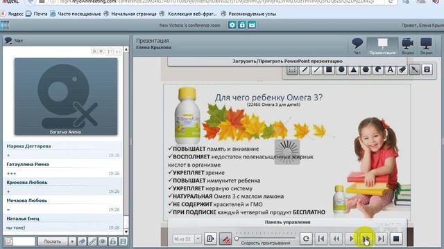444x249 pixels.
Task: Select the triangle shape tool
Action: (354, 69)
